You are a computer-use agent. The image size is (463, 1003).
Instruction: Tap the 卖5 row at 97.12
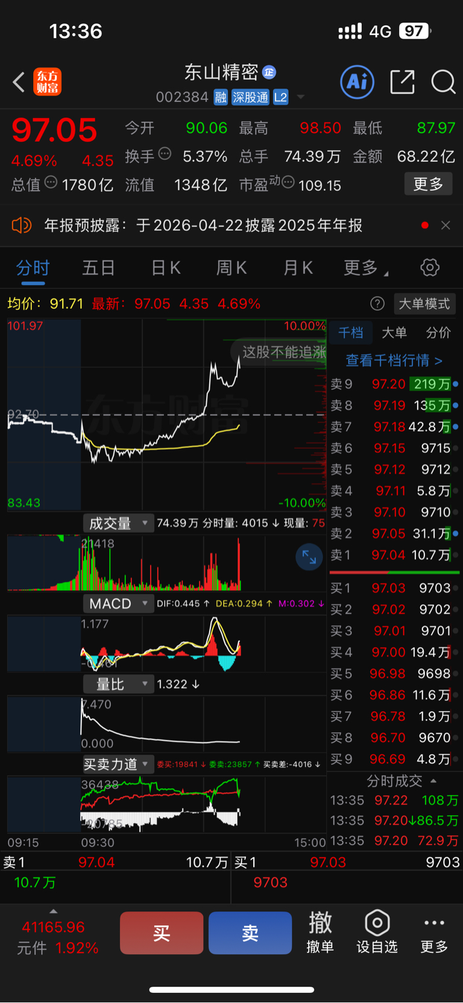click(x=394, y=469)
